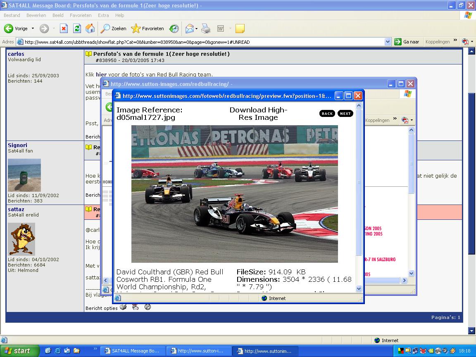Click the back arrow in sutton-images window
This screenshot has width=476, height=357.
[109, 107]
